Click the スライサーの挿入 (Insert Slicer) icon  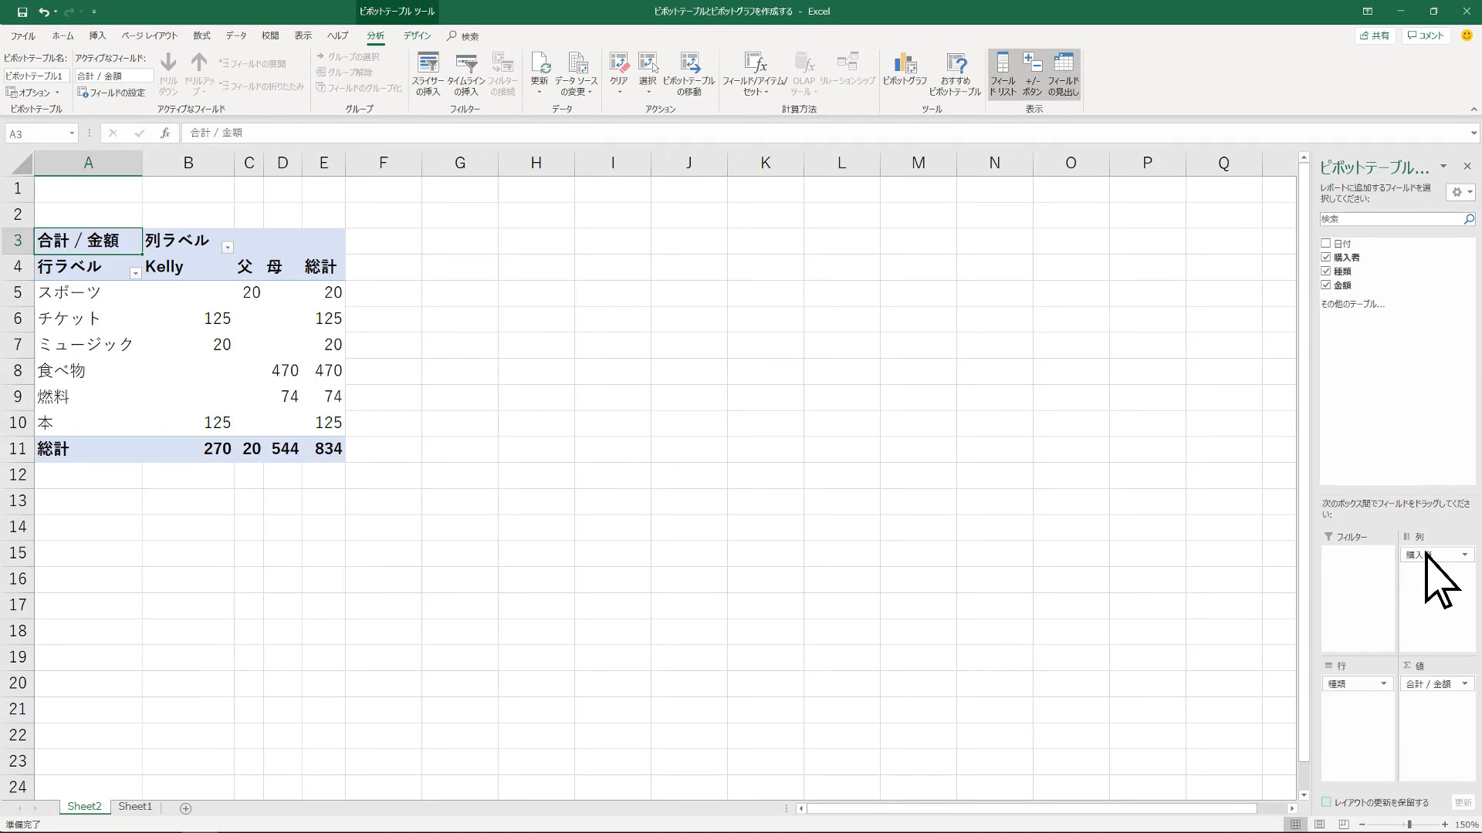pyautogui.click(x=428, y=74)
